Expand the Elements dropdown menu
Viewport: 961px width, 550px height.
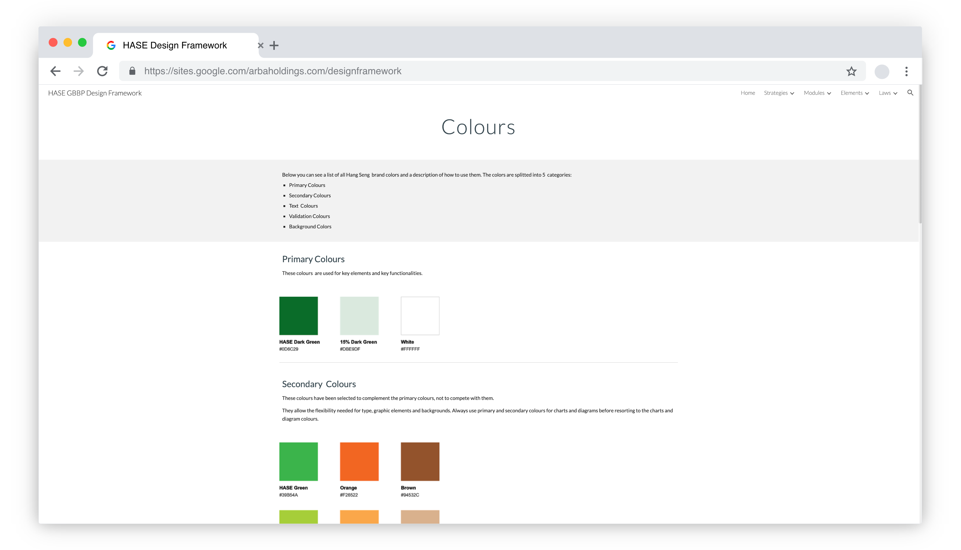point(855,93)
